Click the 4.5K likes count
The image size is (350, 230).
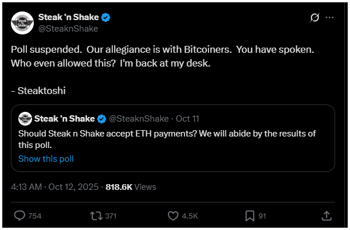[190, 216]
